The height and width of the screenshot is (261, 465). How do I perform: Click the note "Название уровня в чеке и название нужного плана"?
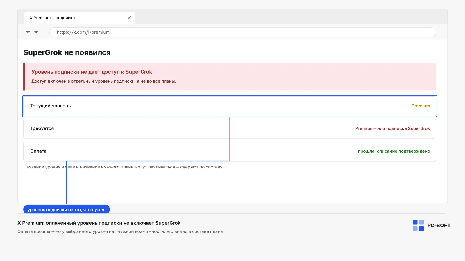pyautogui.click(x=78, y=167)
